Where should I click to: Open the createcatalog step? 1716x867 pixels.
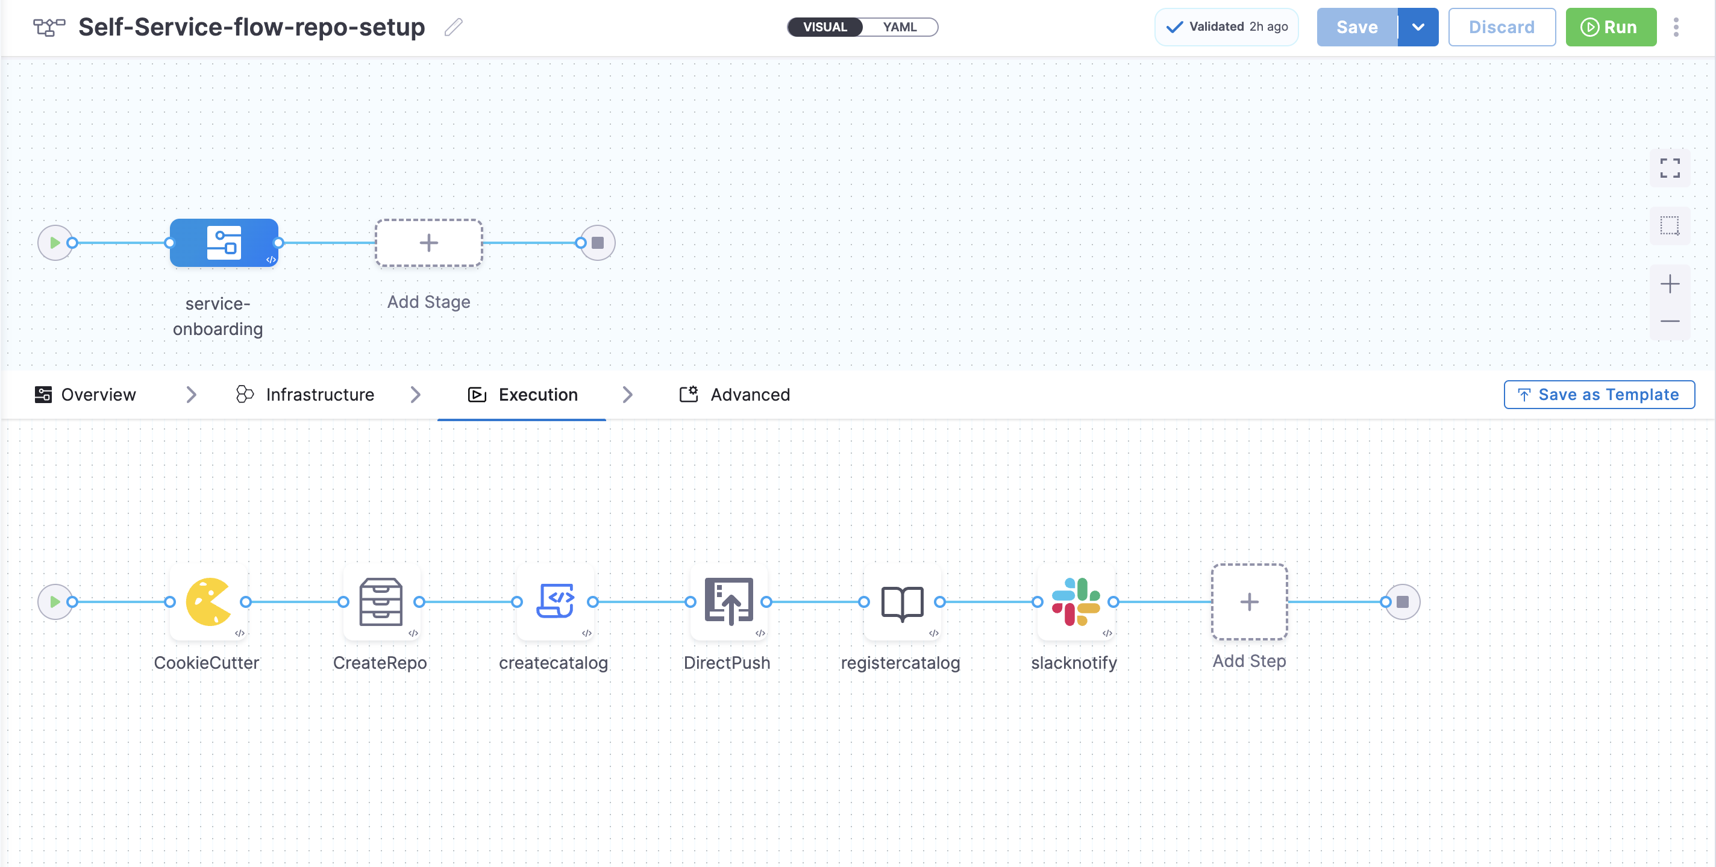pos(554,602)
